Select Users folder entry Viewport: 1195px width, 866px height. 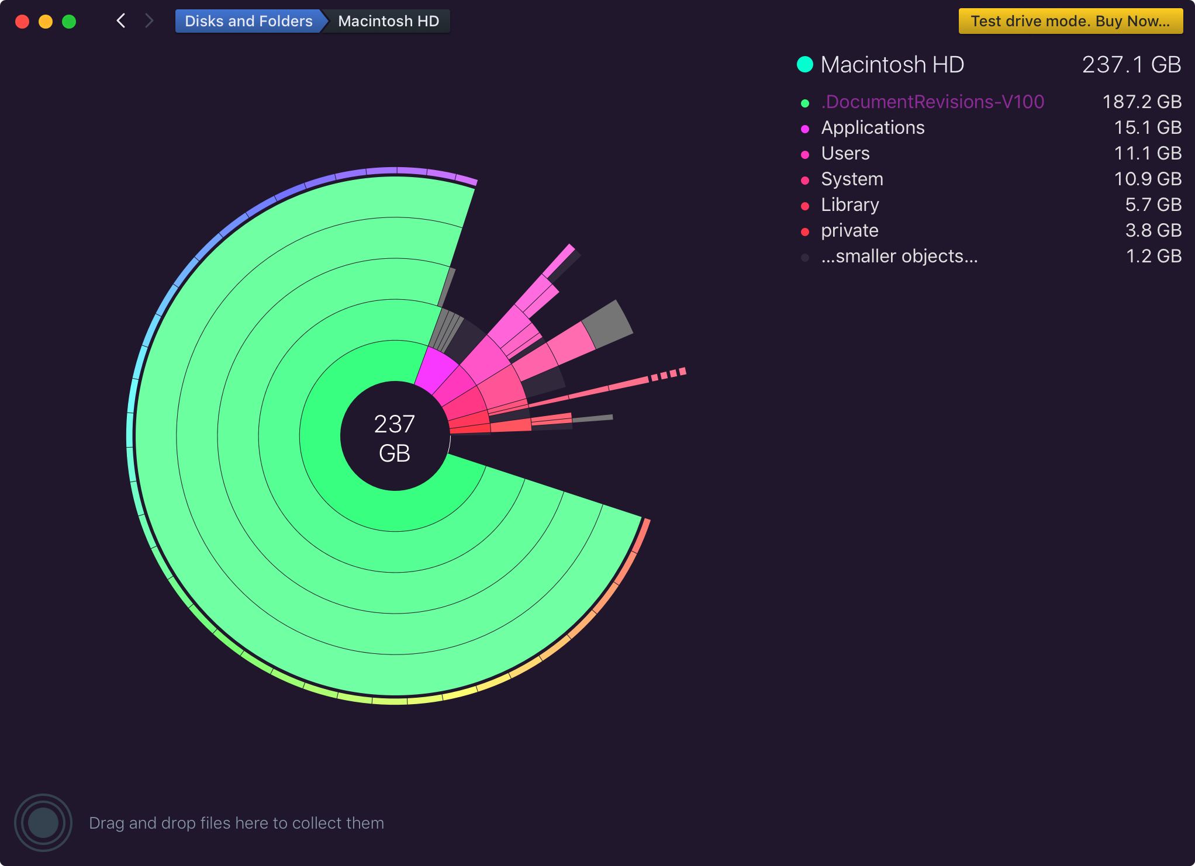(x=845, y=153)
